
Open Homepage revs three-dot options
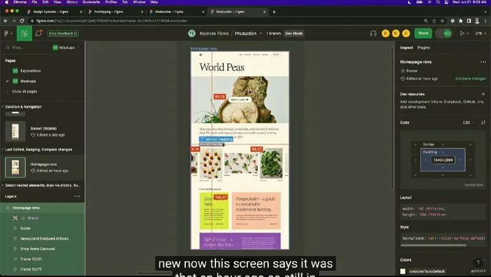pyautogui.click(x=483, y=62)
